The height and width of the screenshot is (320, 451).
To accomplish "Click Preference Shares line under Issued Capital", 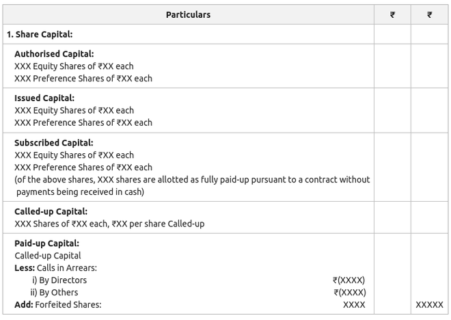I will point(83,122).
